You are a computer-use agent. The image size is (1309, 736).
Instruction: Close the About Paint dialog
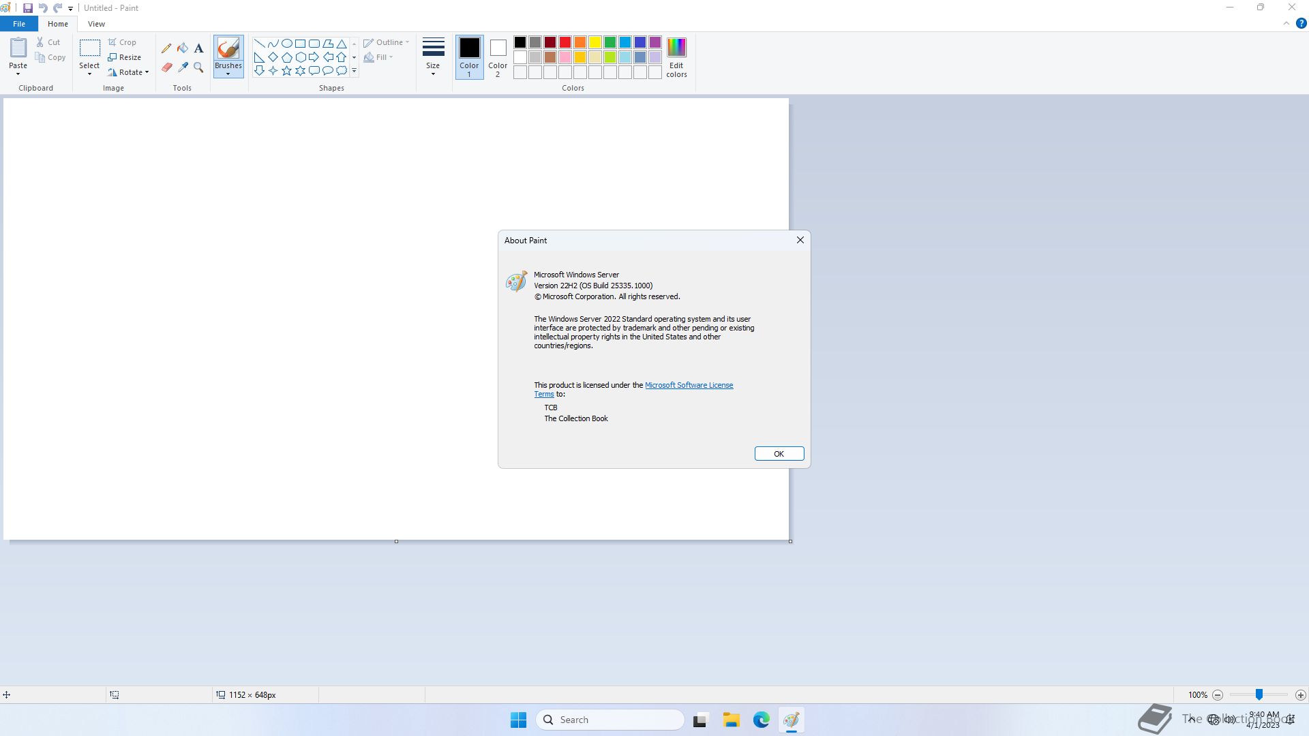pyautogui.click(x=800, y=240)
